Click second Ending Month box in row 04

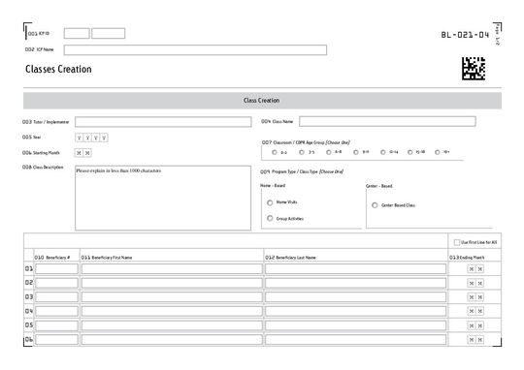[x=480, y=311]
